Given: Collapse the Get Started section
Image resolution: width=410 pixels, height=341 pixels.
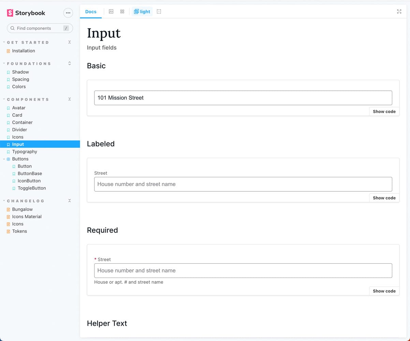Looking at the screenshot, I should tap(69, 42).
